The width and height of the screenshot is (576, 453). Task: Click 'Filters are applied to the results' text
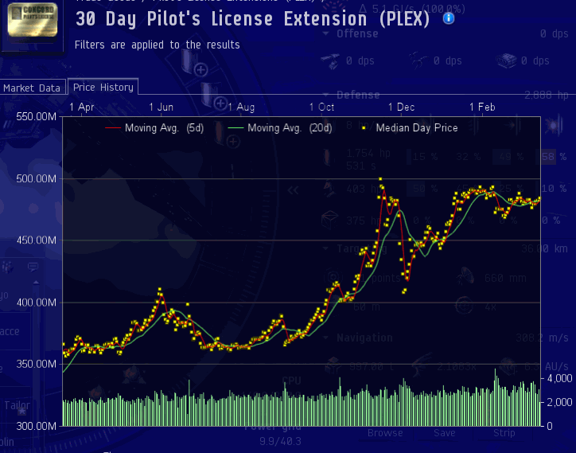(158, 45)
